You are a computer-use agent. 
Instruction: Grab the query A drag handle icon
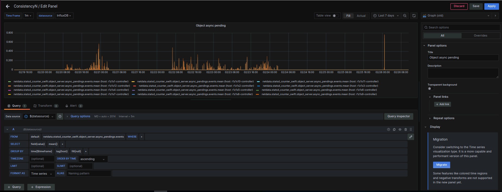[x=411, y=129]
